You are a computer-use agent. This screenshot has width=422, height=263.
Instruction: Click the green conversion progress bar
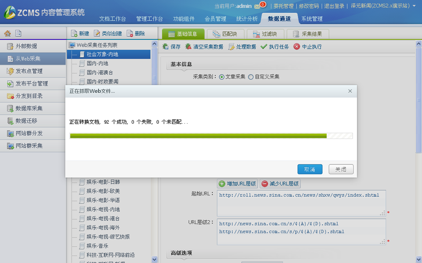click(198, 136)
